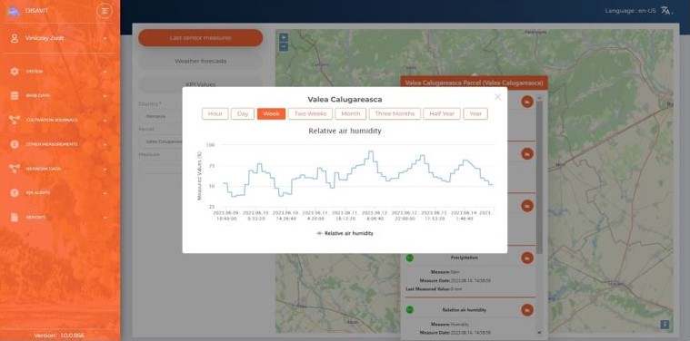Click the Last sensor measures button
This screenshot has width=690, height=341.
point(201,38)
